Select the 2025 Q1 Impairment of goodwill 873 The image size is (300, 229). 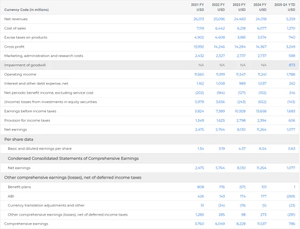(292, 66)
